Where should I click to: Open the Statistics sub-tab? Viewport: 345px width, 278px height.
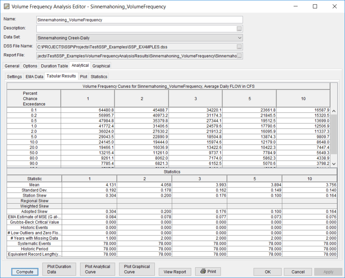(x=99, y=77)
